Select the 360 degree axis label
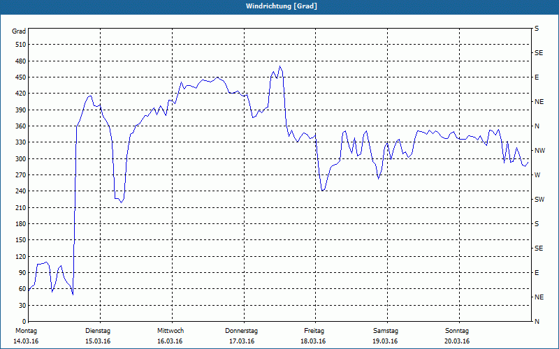Viewport: 559px width, 349px height. 20,126
